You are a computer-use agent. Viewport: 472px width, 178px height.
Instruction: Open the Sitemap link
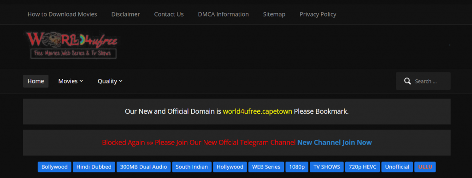[274, 14]
